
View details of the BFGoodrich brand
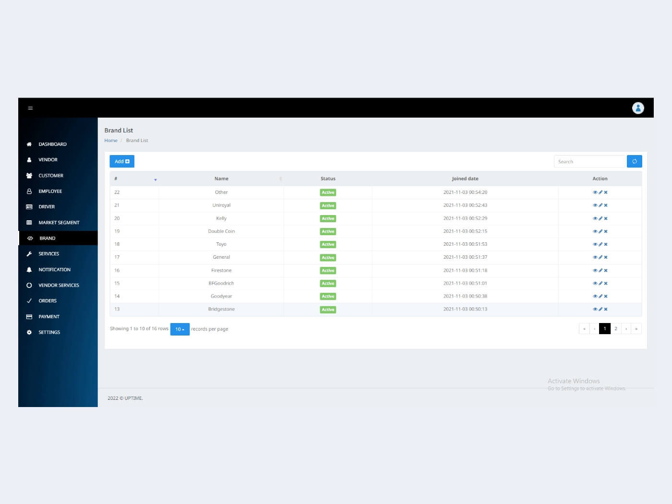coord(595,283)
